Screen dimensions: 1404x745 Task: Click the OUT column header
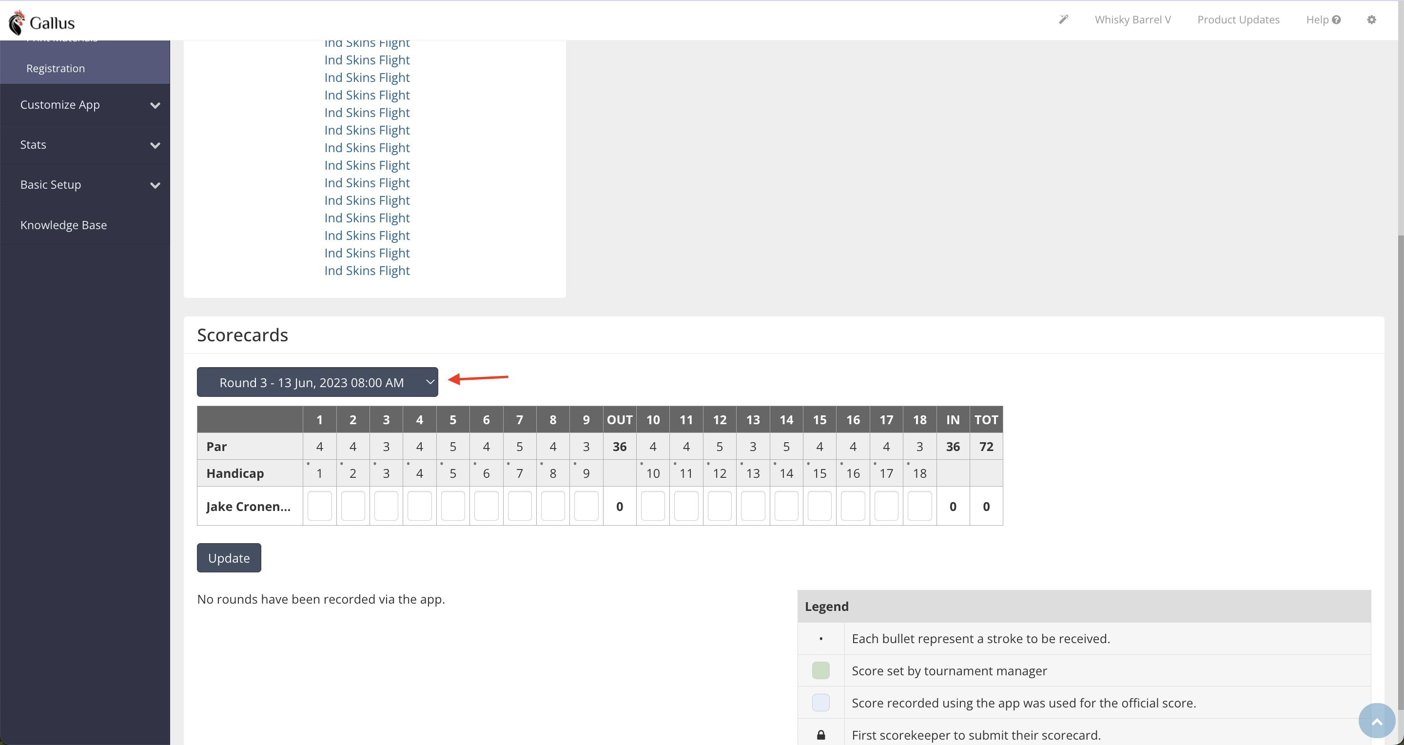pos(620,420)
